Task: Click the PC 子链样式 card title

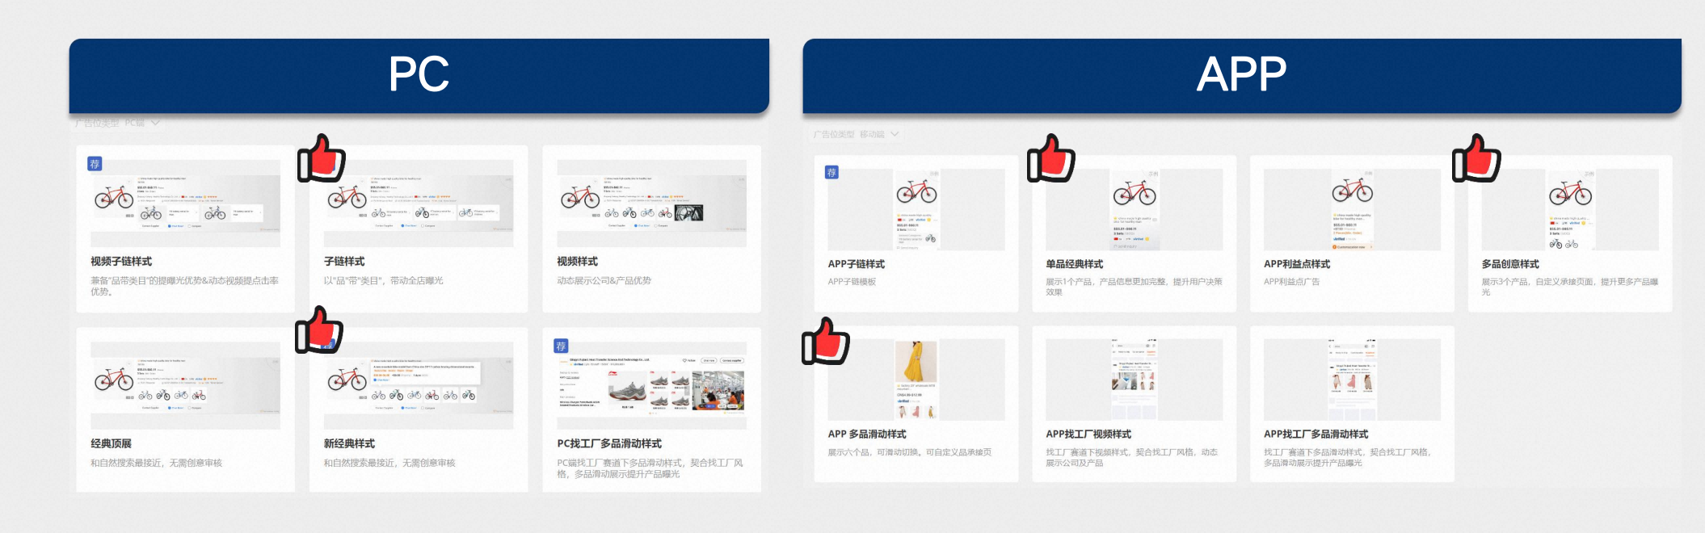Action: coord(344,262)
